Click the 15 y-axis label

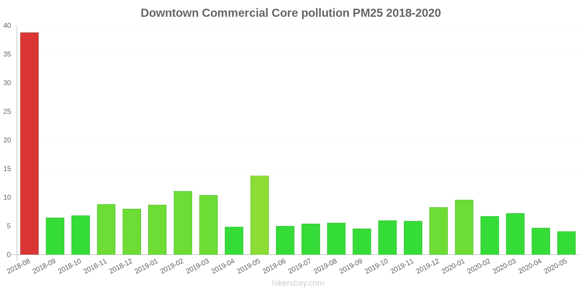[x=7, y=169]
